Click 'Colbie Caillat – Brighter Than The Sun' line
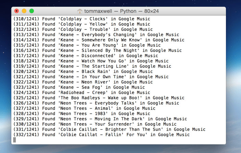This screenshot has width=241, height=153. click(x=109, y=129)
